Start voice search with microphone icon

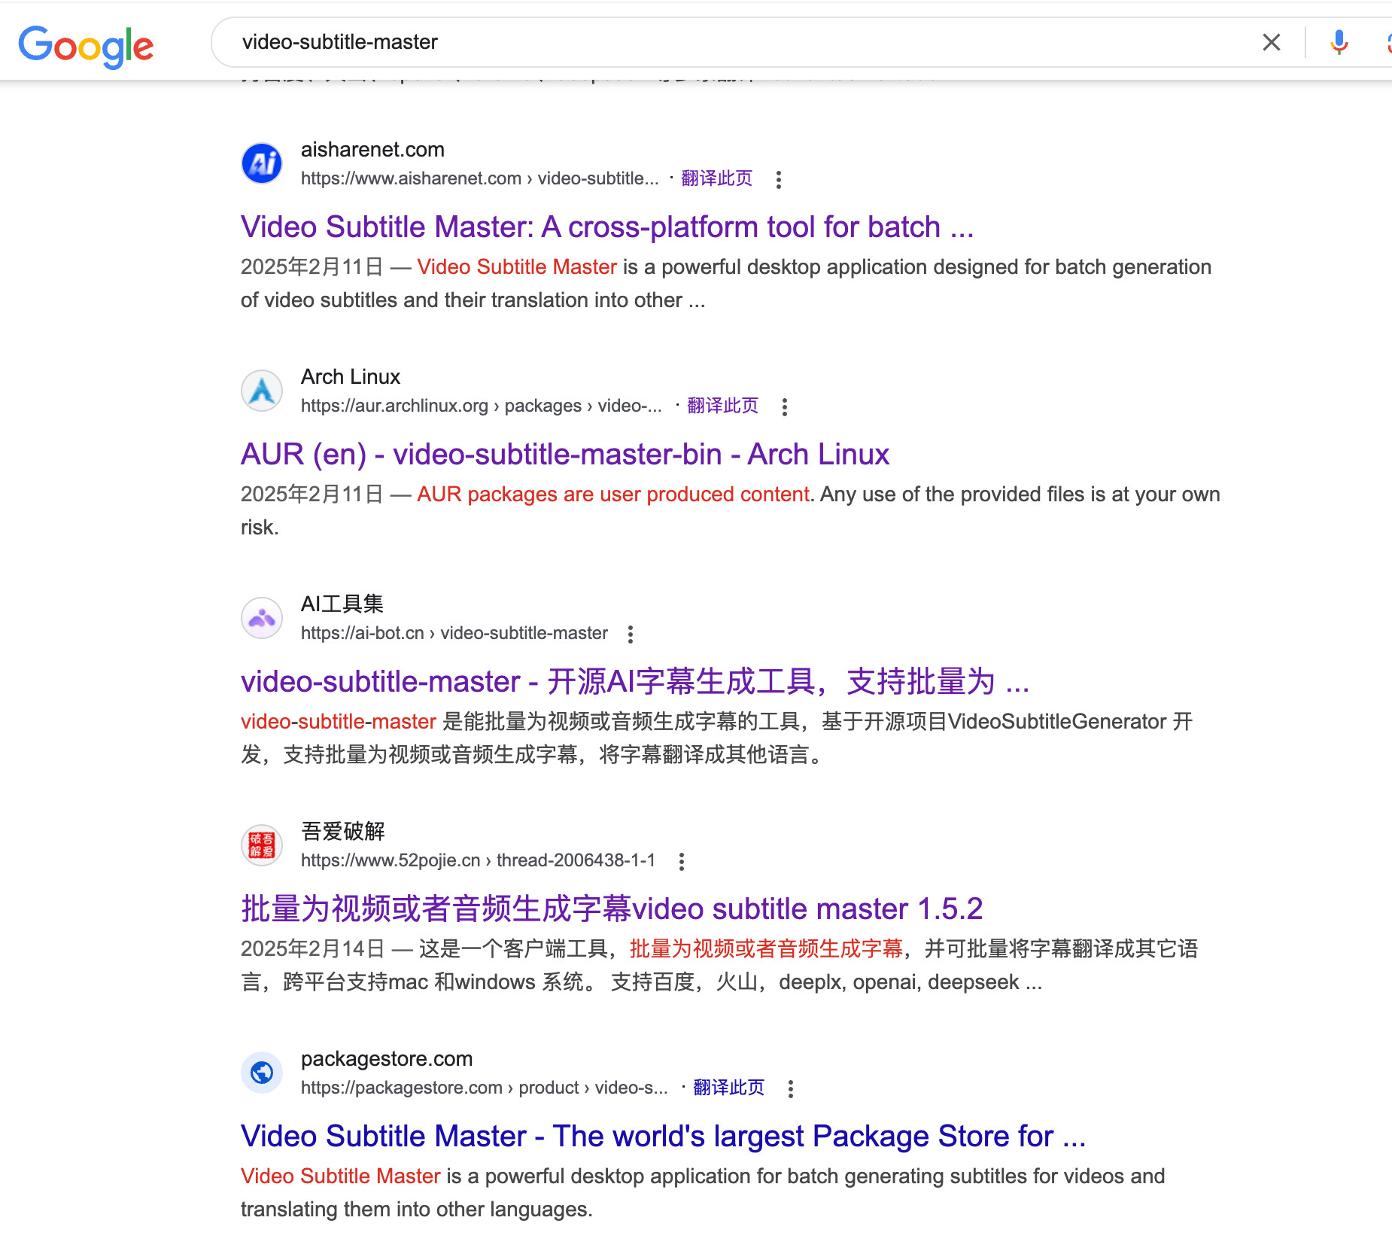coord(1339,42)
